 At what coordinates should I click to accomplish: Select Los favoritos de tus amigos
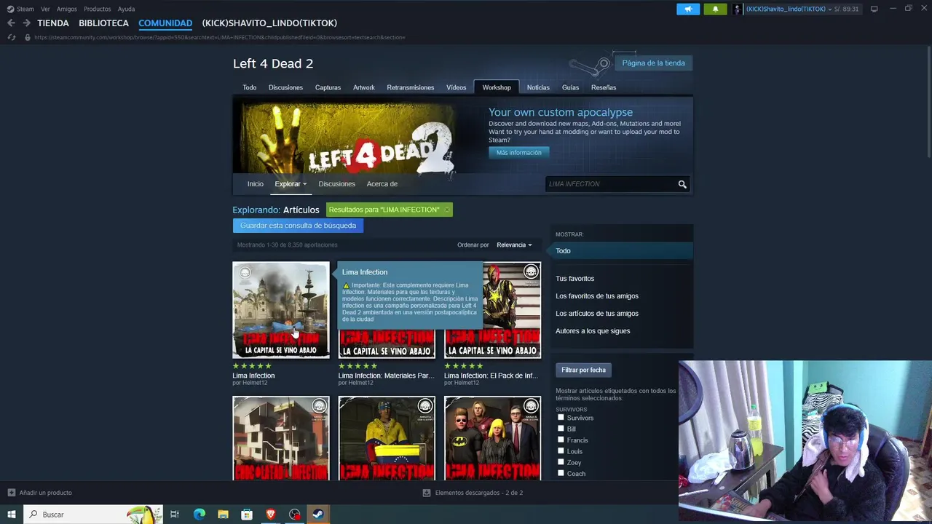pos(597,296)
